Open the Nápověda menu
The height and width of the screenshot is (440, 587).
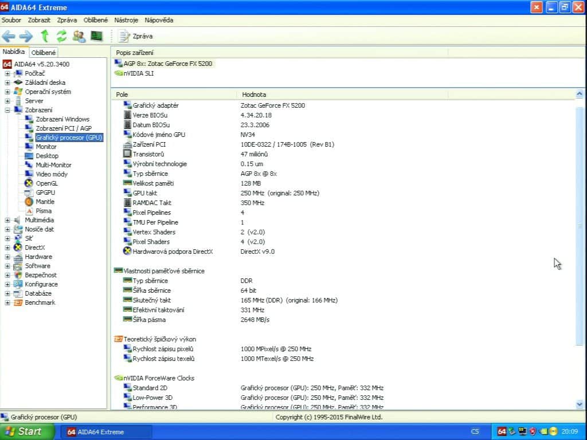pyautogui.click(x=159, y=20)
